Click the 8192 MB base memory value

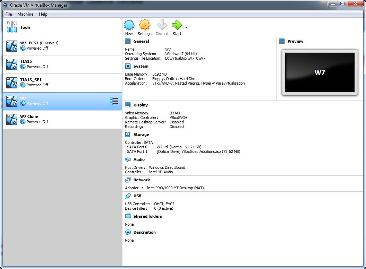point(160,74)
